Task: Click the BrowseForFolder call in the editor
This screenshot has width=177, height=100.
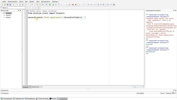Action: coord(72,17)
